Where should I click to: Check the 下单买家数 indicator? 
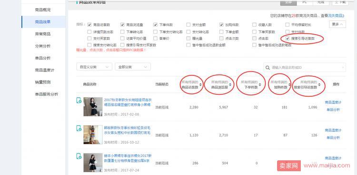[x=254, y=32]
